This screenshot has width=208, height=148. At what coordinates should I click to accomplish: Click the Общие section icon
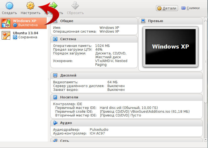[x=55, y=21]
